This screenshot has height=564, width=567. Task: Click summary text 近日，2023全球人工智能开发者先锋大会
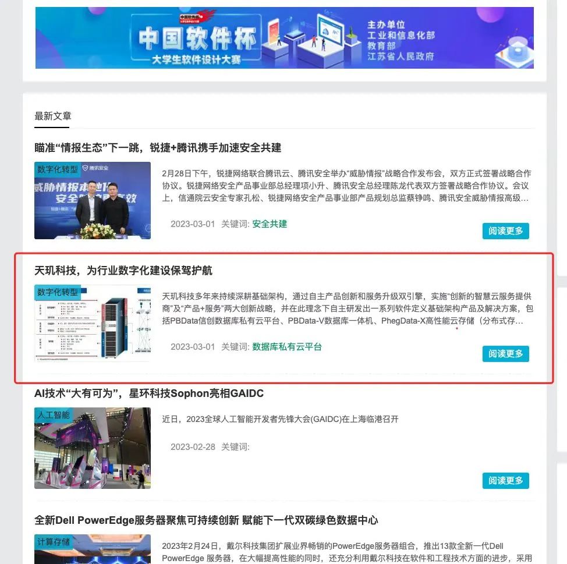280,419
